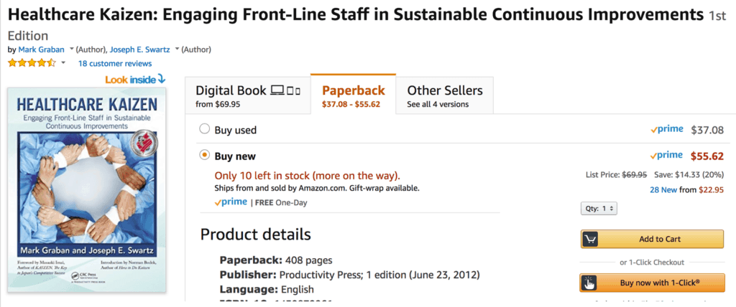Click the 1-Click hand pointer icon
Screen dimensions: 736x307
(x=590, y=283)
